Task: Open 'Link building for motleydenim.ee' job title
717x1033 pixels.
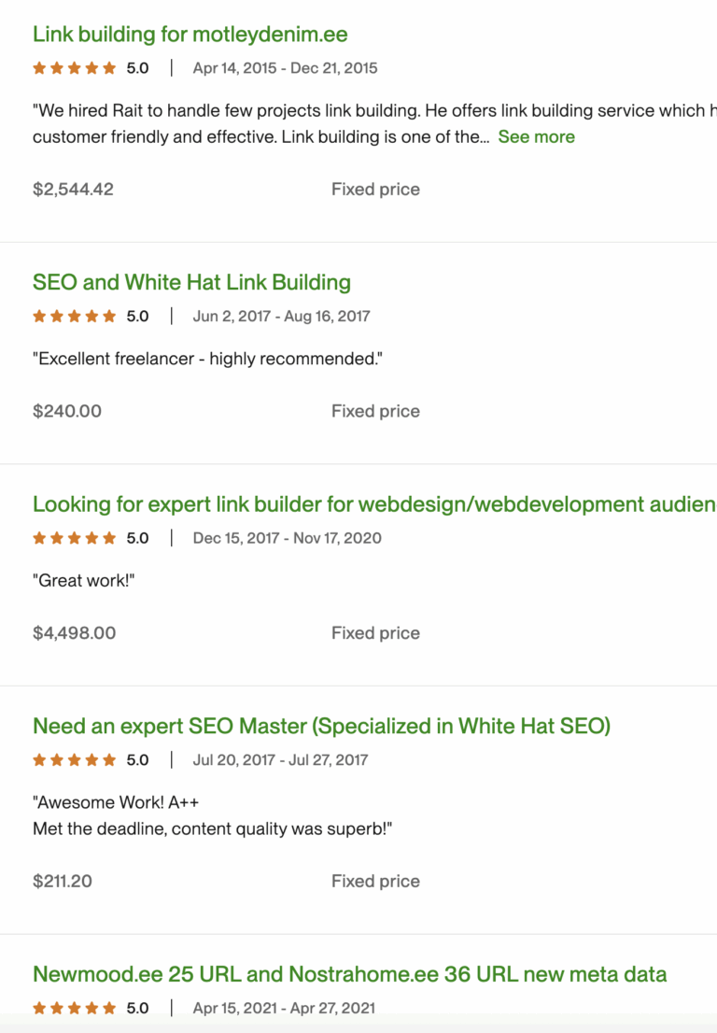Action: [x=190, y=35]
